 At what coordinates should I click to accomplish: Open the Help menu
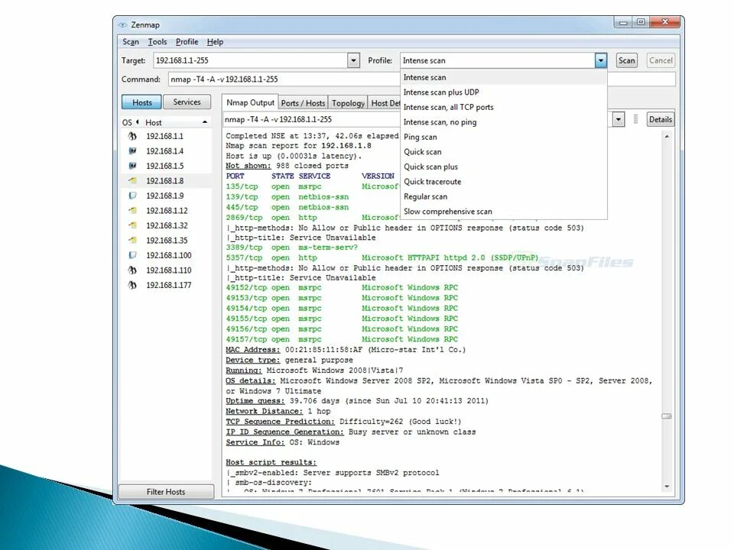(215, 41)
